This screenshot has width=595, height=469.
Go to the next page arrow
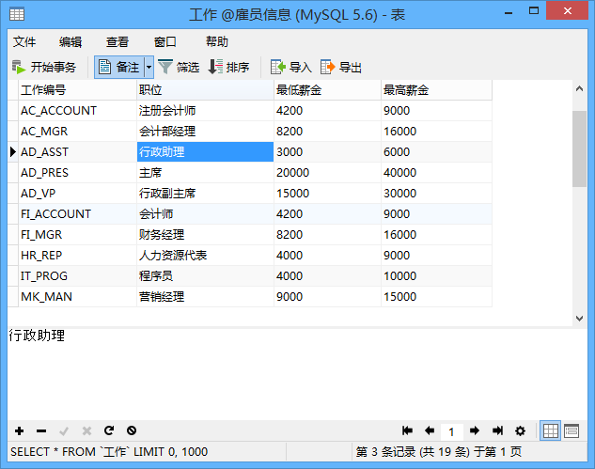(475, 430)
